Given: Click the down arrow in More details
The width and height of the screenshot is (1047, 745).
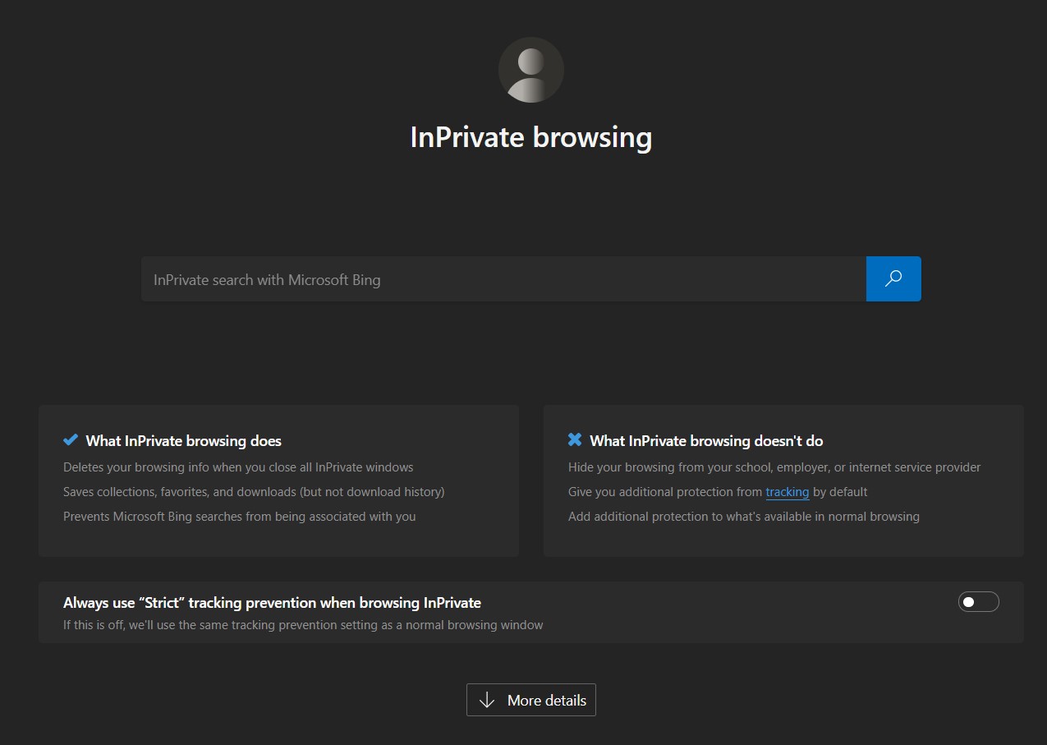Looking at the screenshot, I should pyautogui.click(x=487, y=700).
